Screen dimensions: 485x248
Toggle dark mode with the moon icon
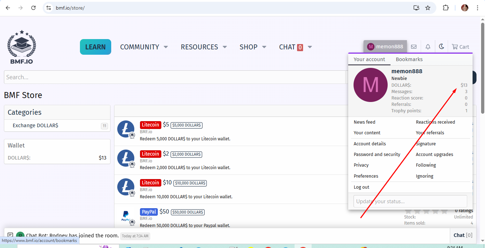[442, 47]
